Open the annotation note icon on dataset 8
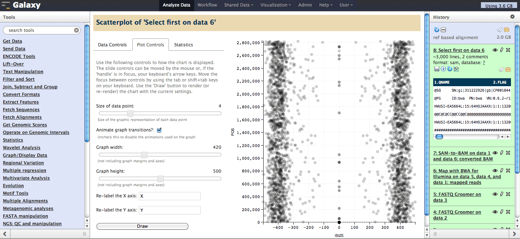This screenshot has height=239, width=520. click(507, 69)
